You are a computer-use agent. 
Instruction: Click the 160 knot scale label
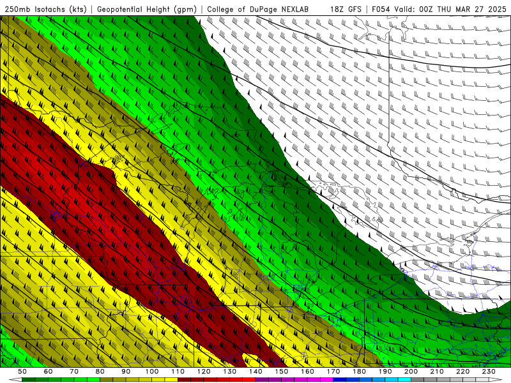307,372
